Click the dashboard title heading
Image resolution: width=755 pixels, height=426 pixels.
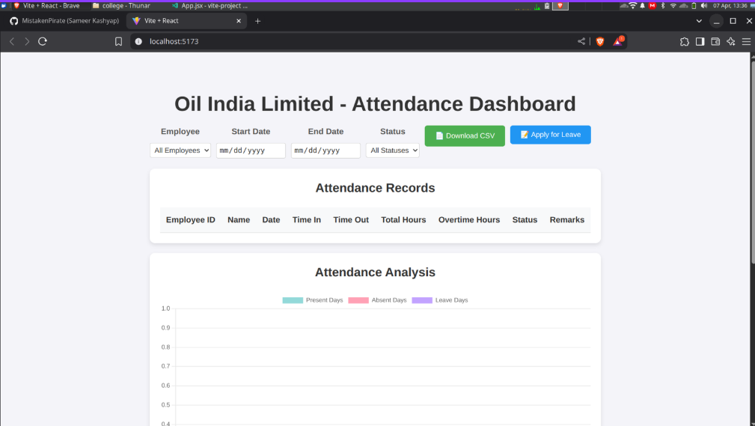pos(375,104)
